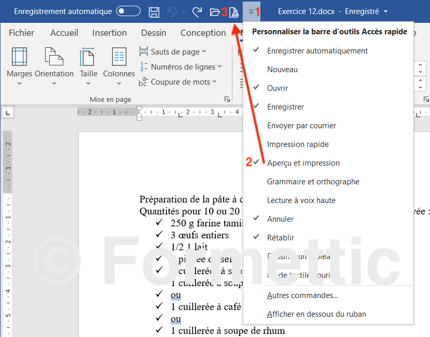Screen dimensions: 430x337
Task: Open the Customize Quick Access Toolbar arrow
Action: tap(251, 11)
